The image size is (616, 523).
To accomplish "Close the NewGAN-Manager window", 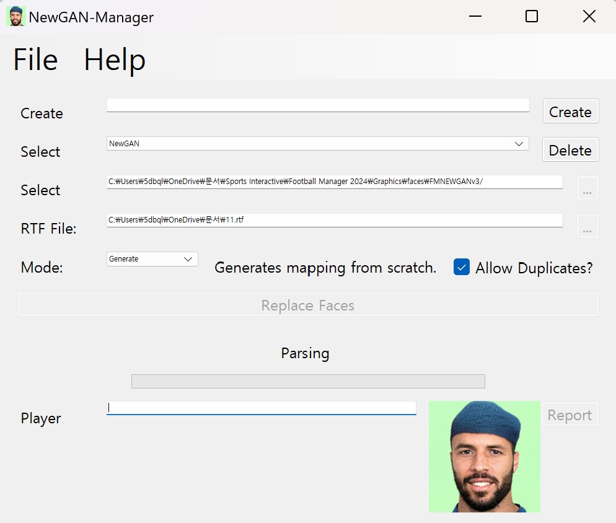I will [589, 17].
